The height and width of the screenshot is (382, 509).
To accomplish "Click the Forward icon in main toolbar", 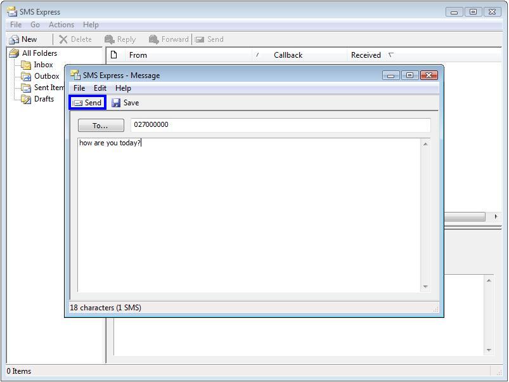I will [x=153, y=39].
